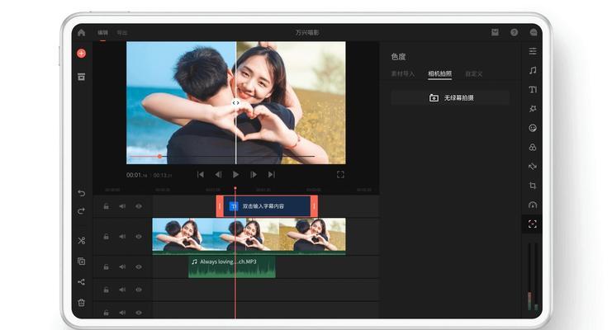Switch to the 编辑 edit tab
This screenshot has height=330, width=612.
(102, 33)
